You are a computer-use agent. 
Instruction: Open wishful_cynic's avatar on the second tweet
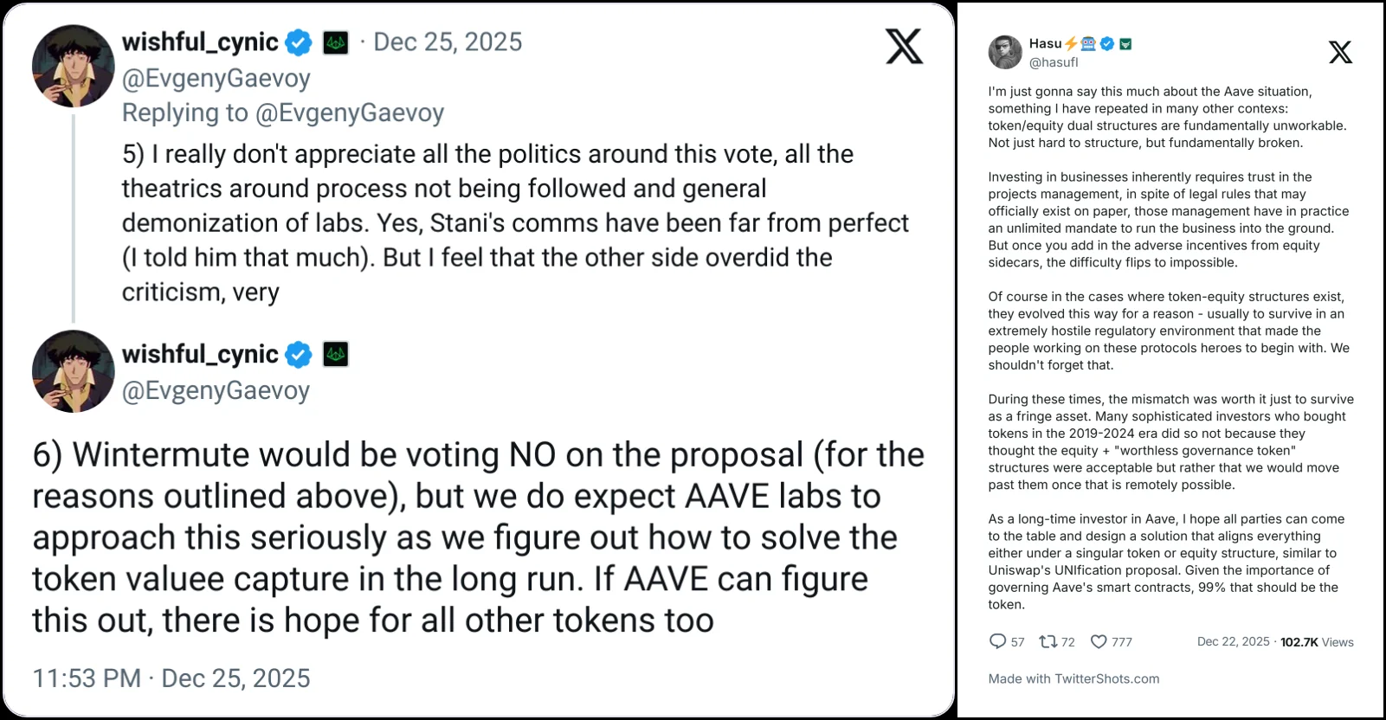coord(74,370)
